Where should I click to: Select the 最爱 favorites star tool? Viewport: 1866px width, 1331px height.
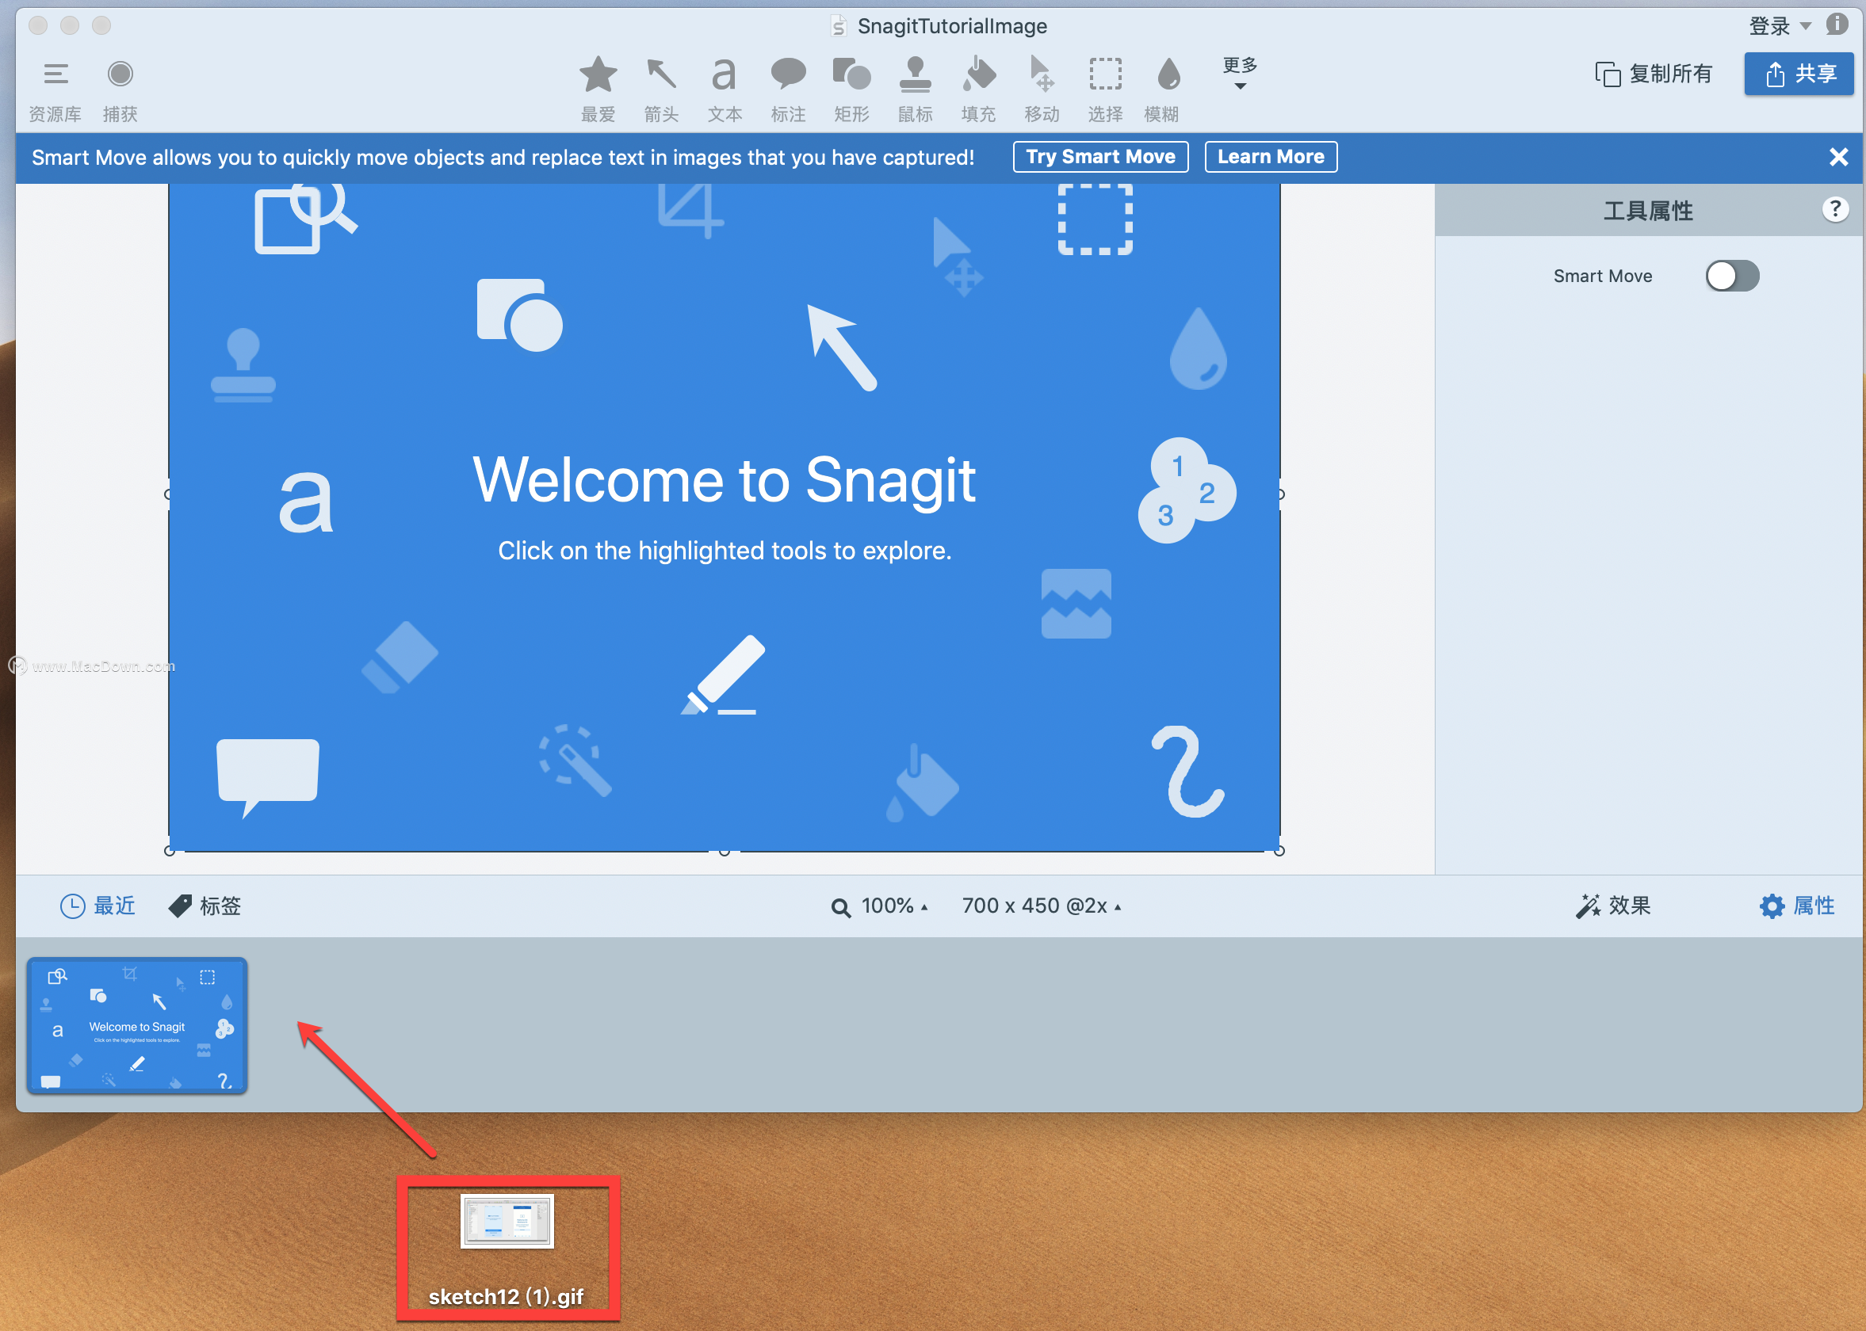point(598,90)
